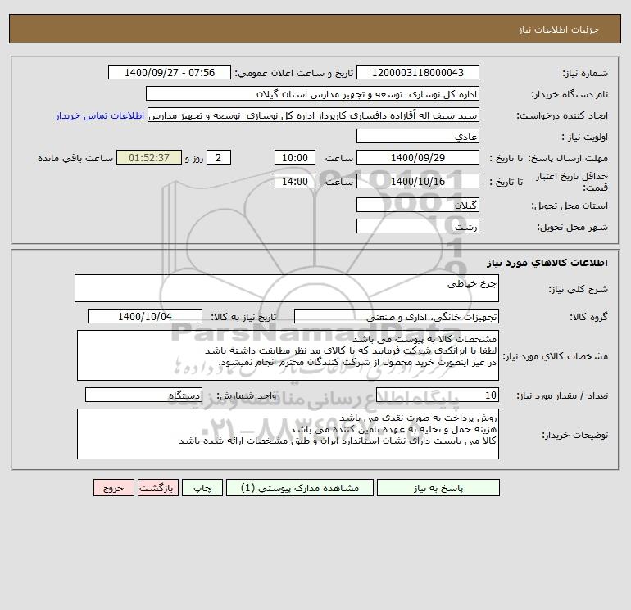Click the buyer notes text area
The height and width of the screenshot is (610, 631).
(288, 434)
